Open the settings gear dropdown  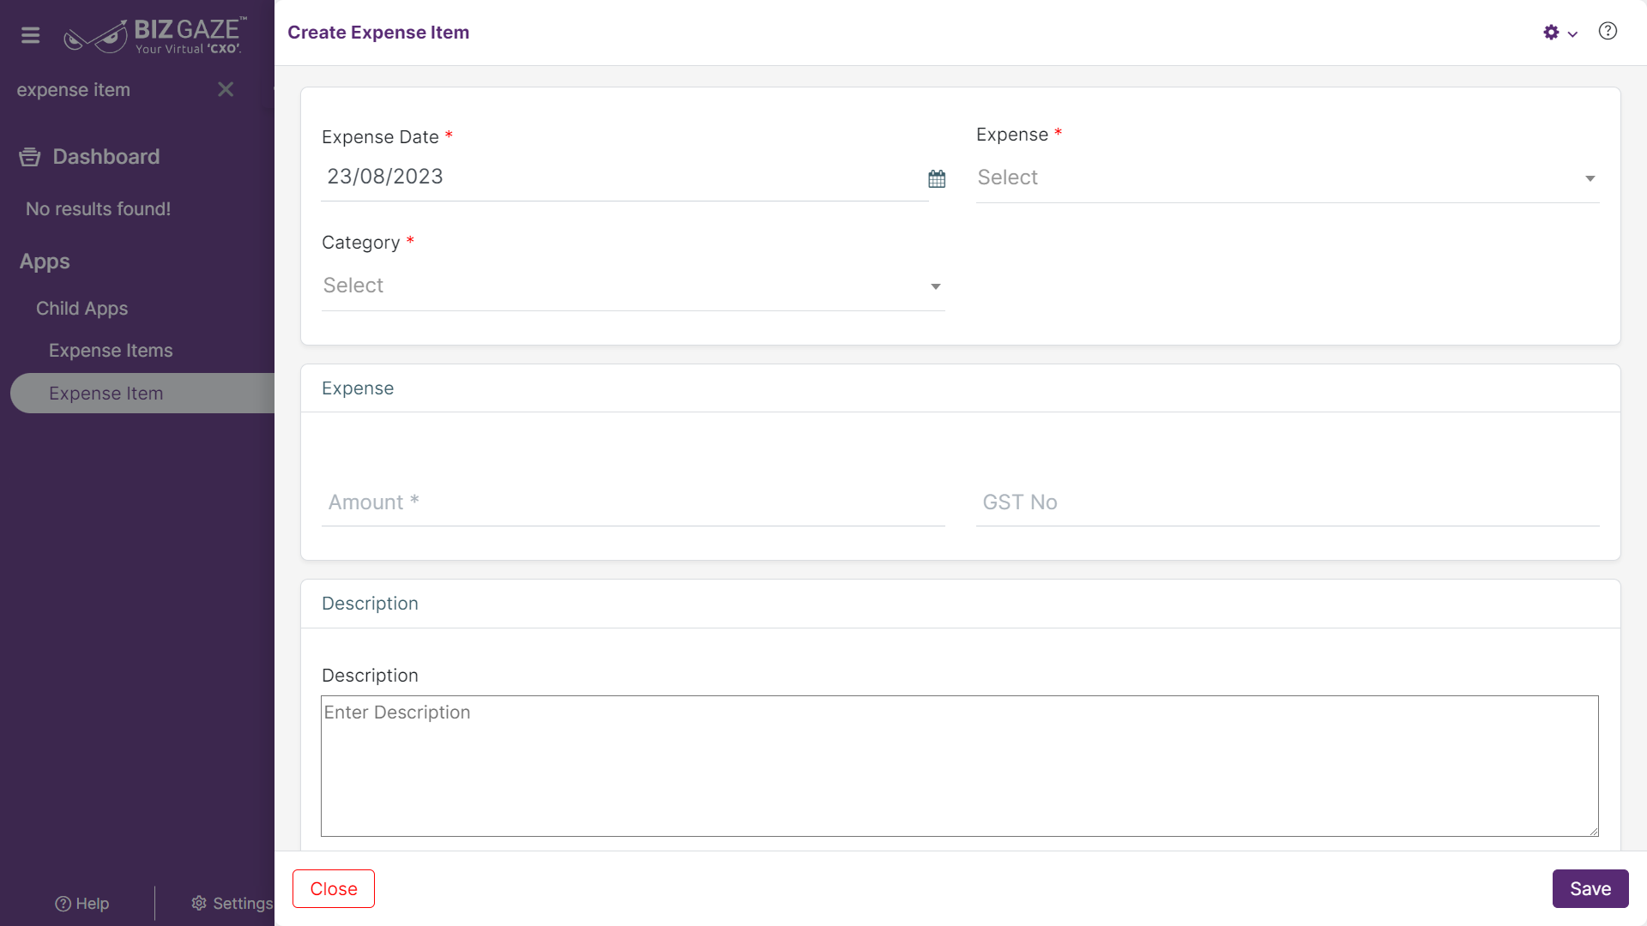1560,33
